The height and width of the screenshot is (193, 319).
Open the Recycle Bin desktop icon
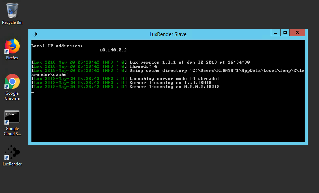click(12, 14)
